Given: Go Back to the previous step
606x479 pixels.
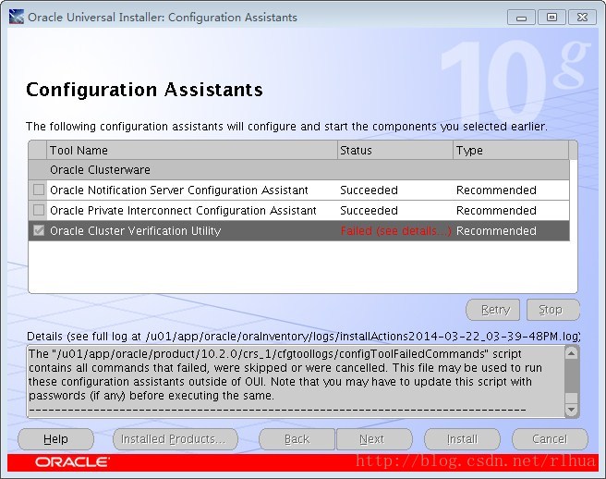Looking at the screenshot, I should pyautogui.click(x=297, y=439).
